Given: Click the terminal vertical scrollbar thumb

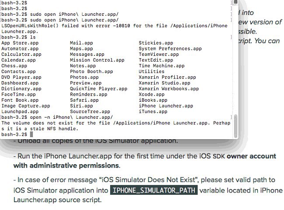Looking at the screenshot, I should point(236,126).
